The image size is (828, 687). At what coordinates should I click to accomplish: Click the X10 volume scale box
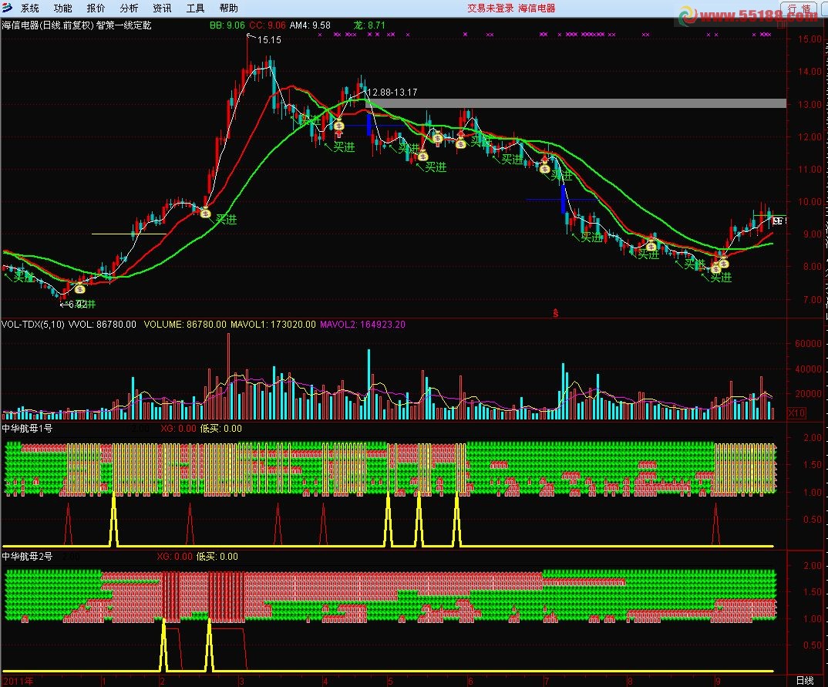(x=797, y=413)
